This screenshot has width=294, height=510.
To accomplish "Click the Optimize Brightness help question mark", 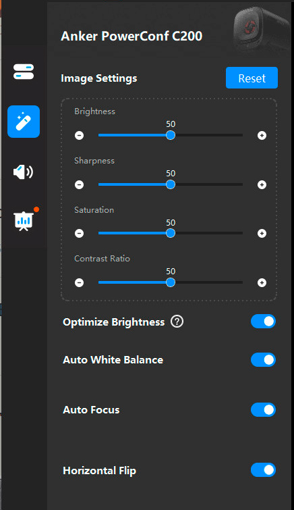I will [177, 322].
